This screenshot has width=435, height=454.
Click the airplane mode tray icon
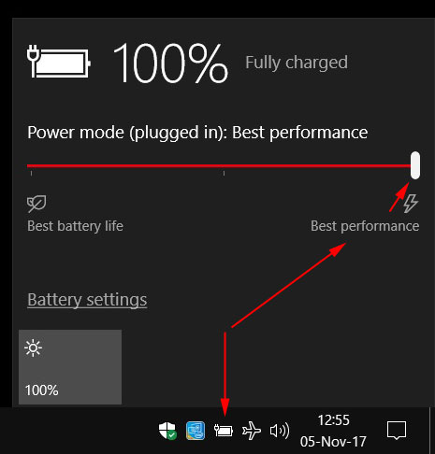252,431
